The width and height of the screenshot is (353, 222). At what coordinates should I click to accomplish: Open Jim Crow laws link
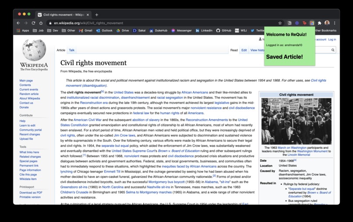pos(124,135)
